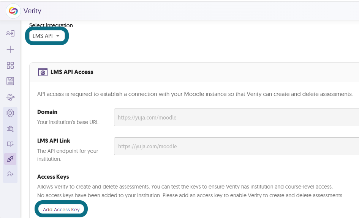Image resolution: width=359 pixels, height=220 pixels.
Task: Click the 'Select Integration' label
Action: (x=51, y=25)
